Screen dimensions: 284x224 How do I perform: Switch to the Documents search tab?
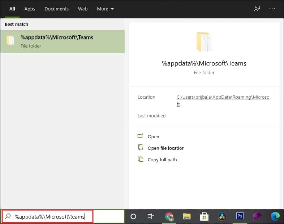(56, 9)
